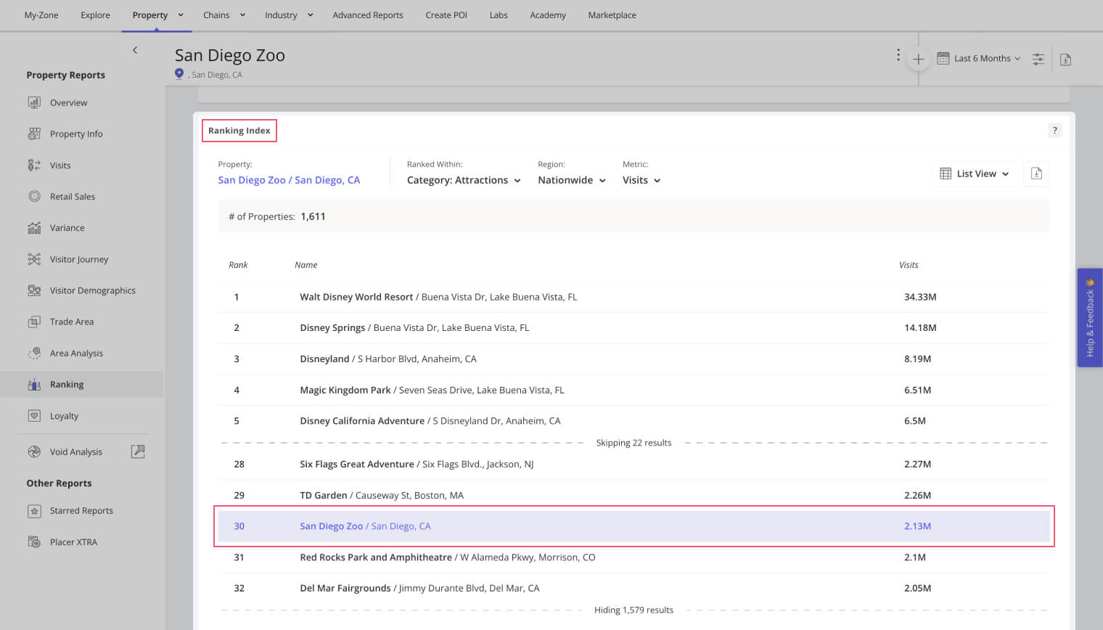
Task: Expand the Chains menu chevron
Action: point(242,15)
